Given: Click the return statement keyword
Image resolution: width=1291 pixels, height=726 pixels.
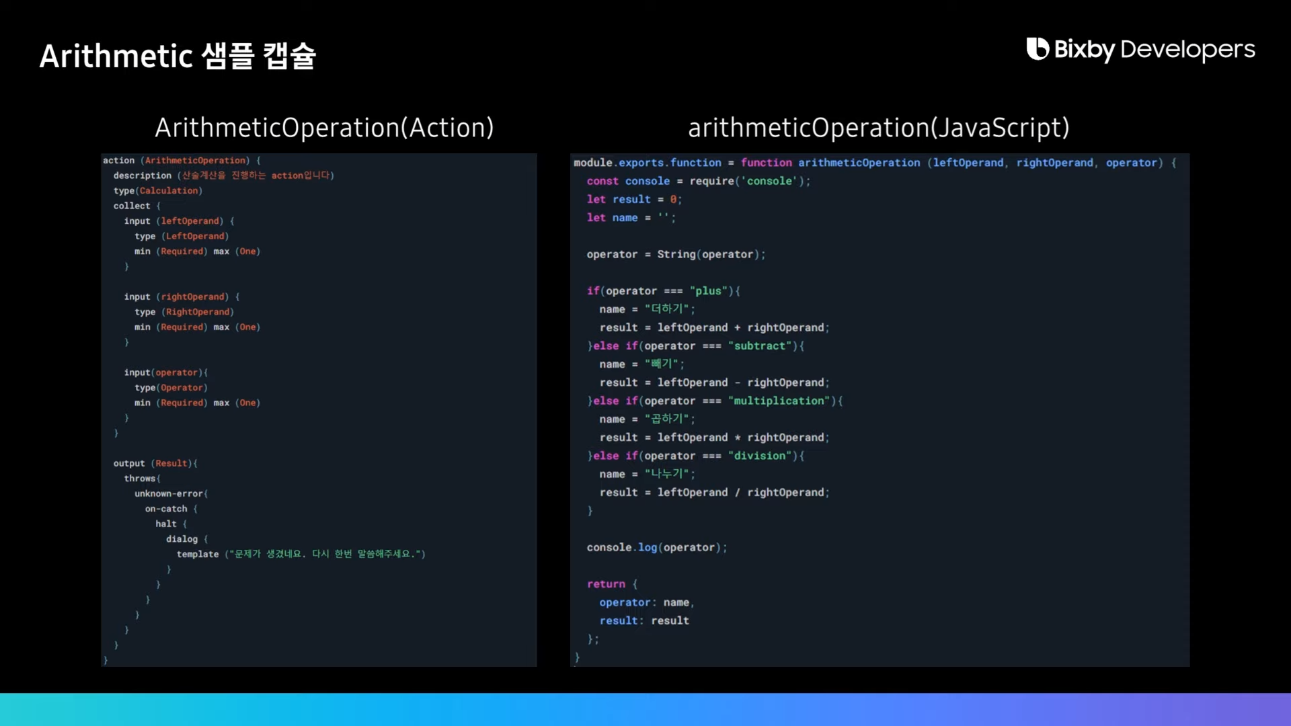Looking at the screenshot, I should click(606, 584).
